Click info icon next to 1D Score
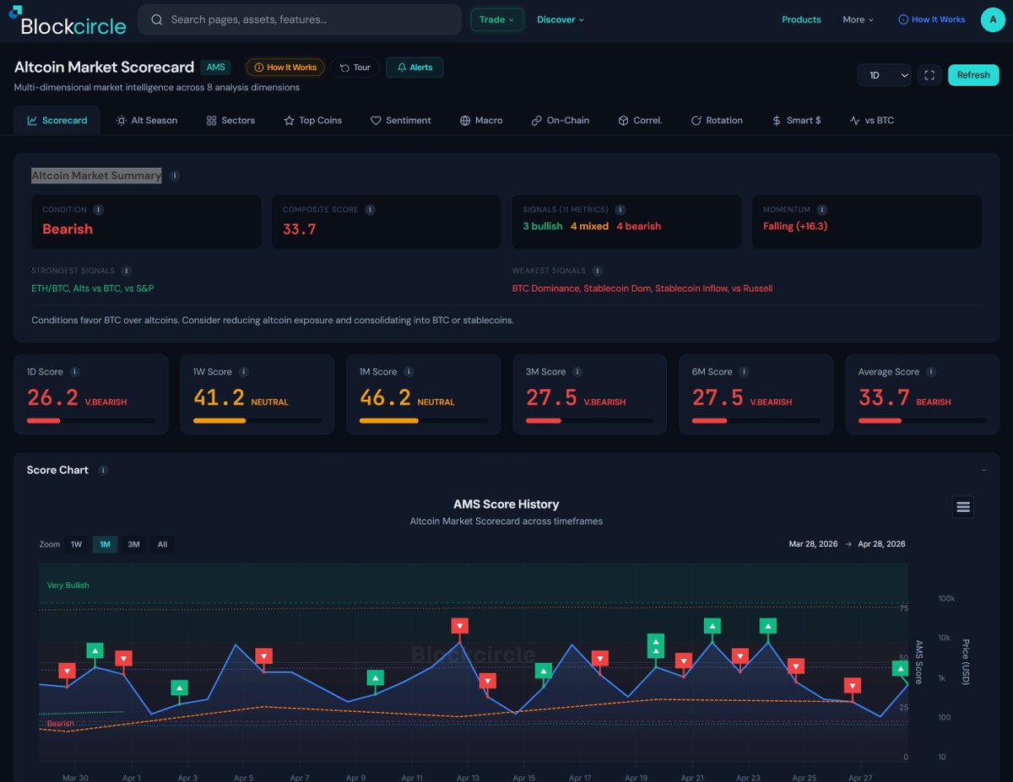Image resolution: width=1013 pixels, height=782 pixels. pyautogui.click(x=75, y=371)
